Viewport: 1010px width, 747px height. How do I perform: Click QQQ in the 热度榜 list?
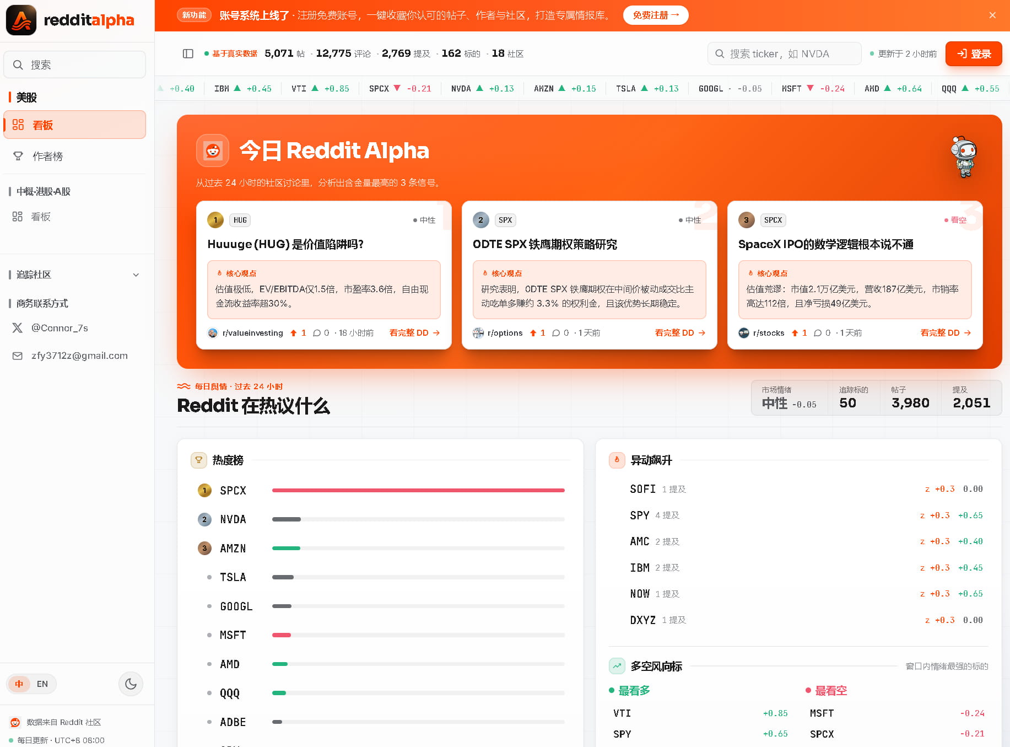point(230,693)
